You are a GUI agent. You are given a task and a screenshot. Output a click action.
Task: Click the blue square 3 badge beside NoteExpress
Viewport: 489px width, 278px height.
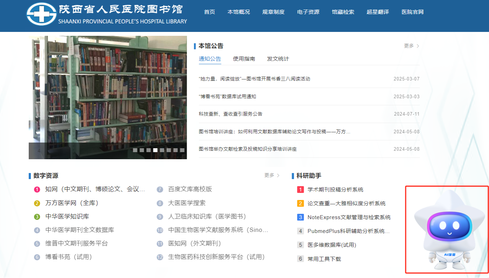tap(301, 217)
